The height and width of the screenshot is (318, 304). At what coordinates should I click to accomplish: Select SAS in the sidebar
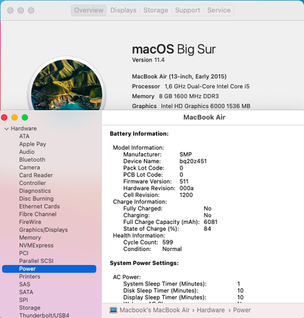(24, 284)
